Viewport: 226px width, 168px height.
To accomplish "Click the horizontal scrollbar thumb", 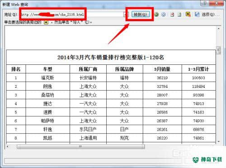I will pyautogui.click(x=81, y=147).
